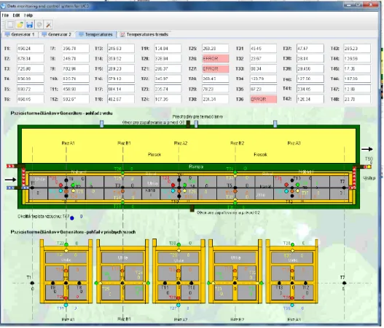384x328 pixels.
Task: Click the red ERROR field for T36
Action: (x=263, y=99)
